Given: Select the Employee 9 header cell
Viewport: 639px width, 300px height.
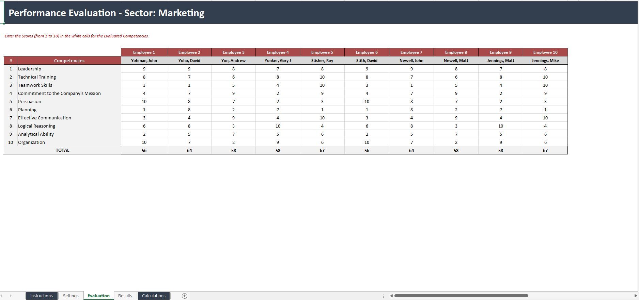Looking at the screenshot, I should 501,52.
